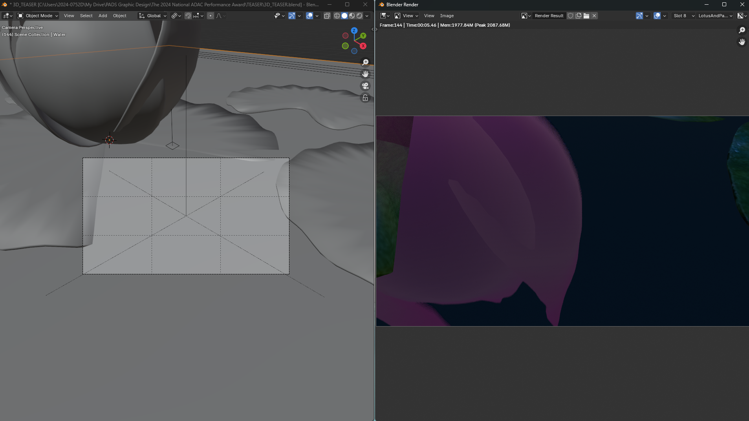Switch to solid viewport shading

click(x=344, y=16)
